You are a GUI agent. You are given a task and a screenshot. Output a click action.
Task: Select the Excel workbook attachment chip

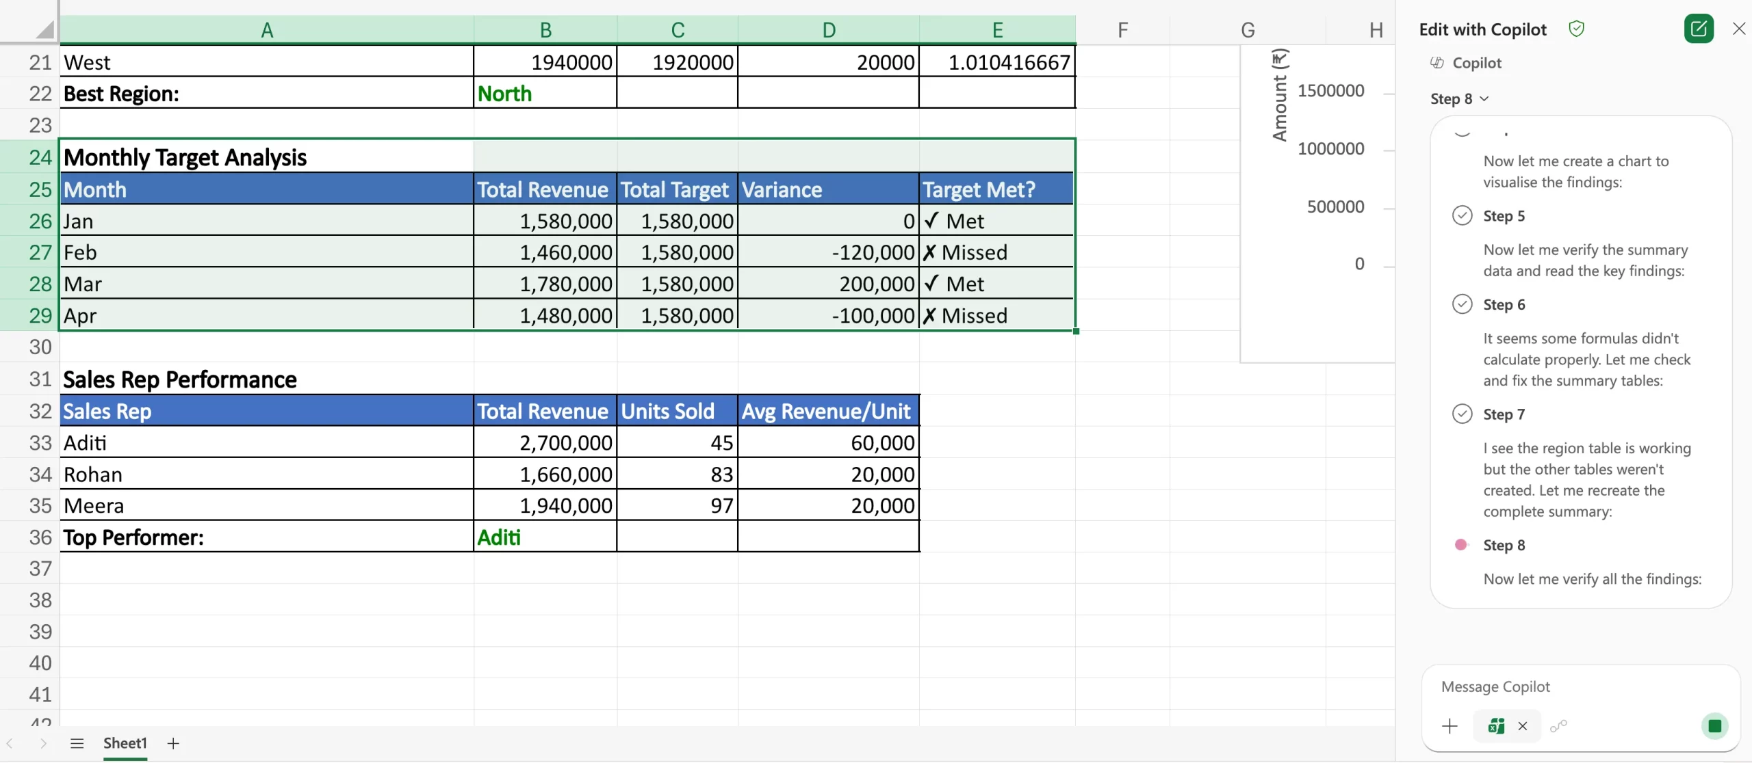point(1497,726)
